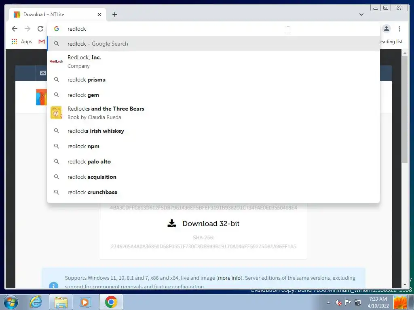
Task: Select the redlock crunchbase suggestion
Action: (x=213, y=192)
